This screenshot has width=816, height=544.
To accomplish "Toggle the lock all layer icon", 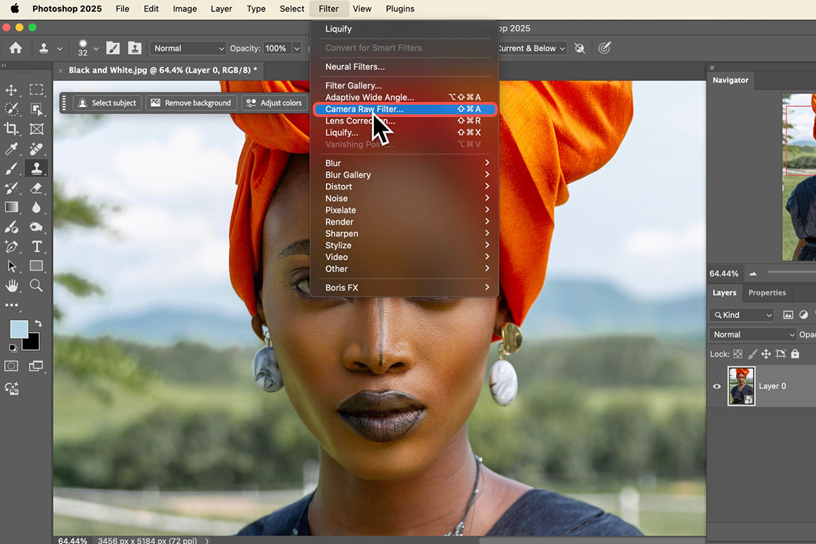I will click(795, 354).
